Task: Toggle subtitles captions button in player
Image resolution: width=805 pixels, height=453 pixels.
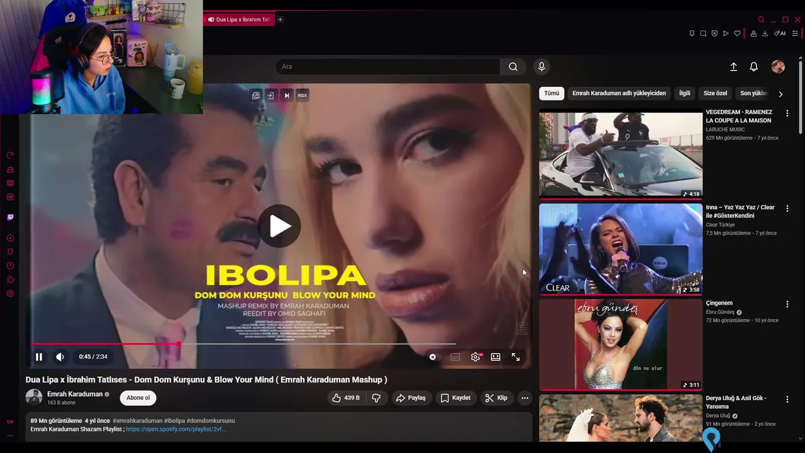Action: pyautogui.click(x=455, y=357)
